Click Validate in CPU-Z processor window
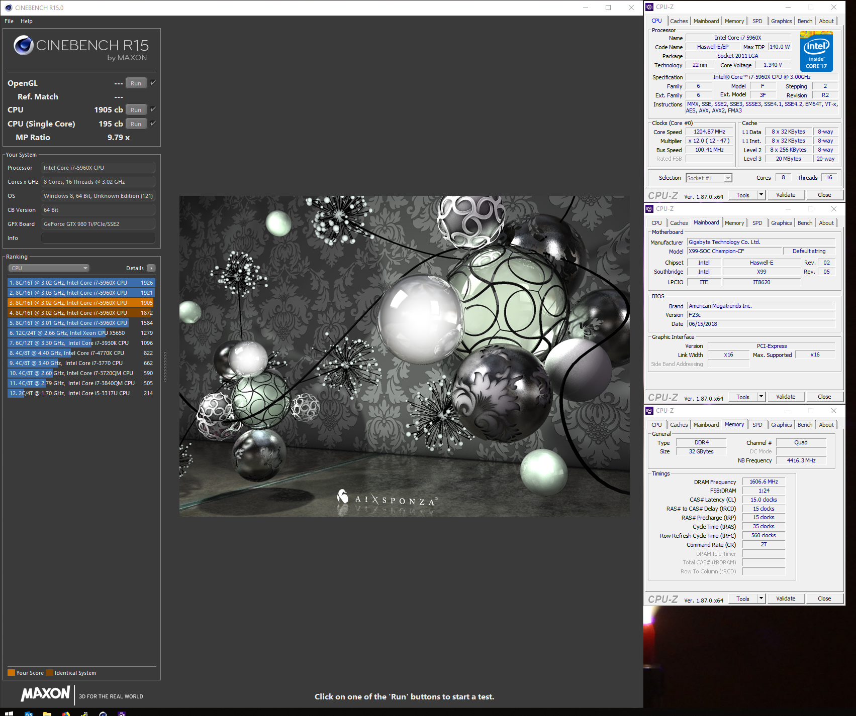856x716 pixels. click(x=786, y=195)
